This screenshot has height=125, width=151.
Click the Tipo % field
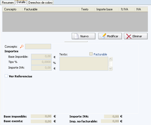tap(41, 62)
